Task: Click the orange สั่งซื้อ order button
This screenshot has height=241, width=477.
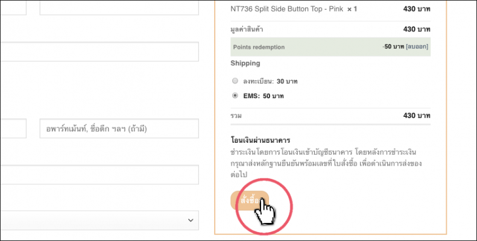Action: [x=248, y=201]
